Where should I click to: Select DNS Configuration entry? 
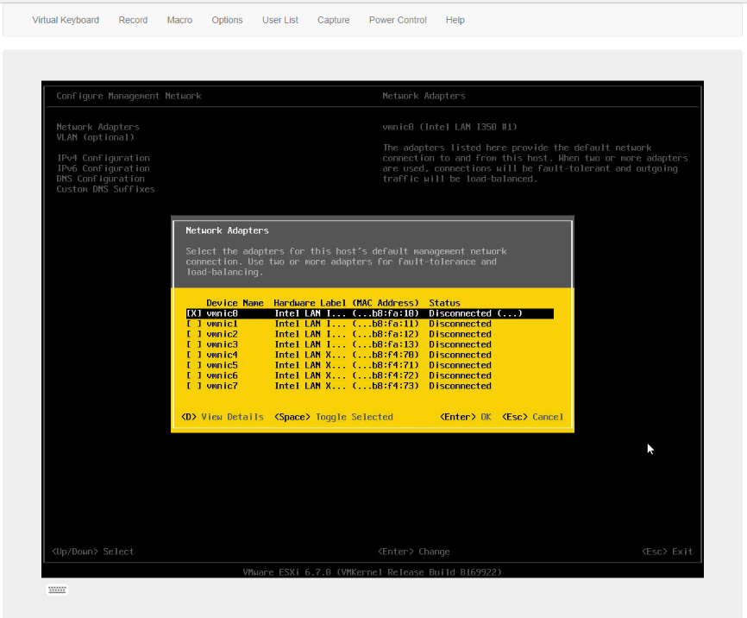pos(101,179)
